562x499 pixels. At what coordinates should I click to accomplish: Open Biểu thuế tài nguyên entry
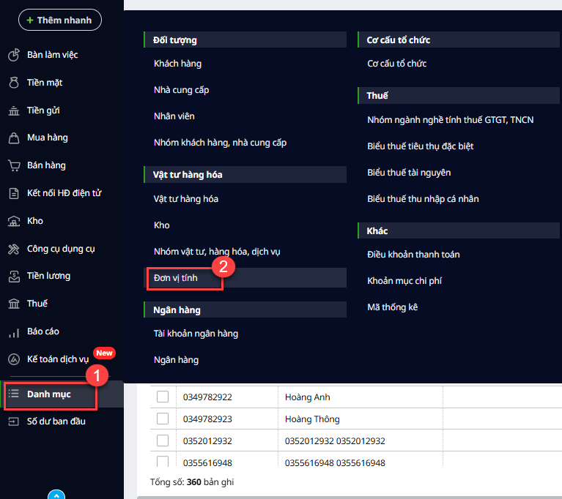(x=409, y=173)
